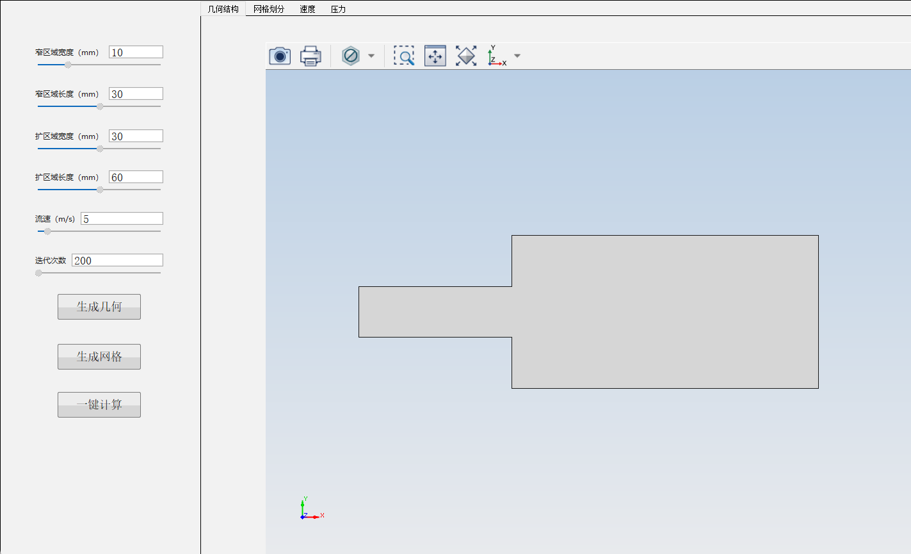The width and height of the screenshot is (911, 554).
Task: Click the 流速 input field showing 5
Action: tap(122, 219)
